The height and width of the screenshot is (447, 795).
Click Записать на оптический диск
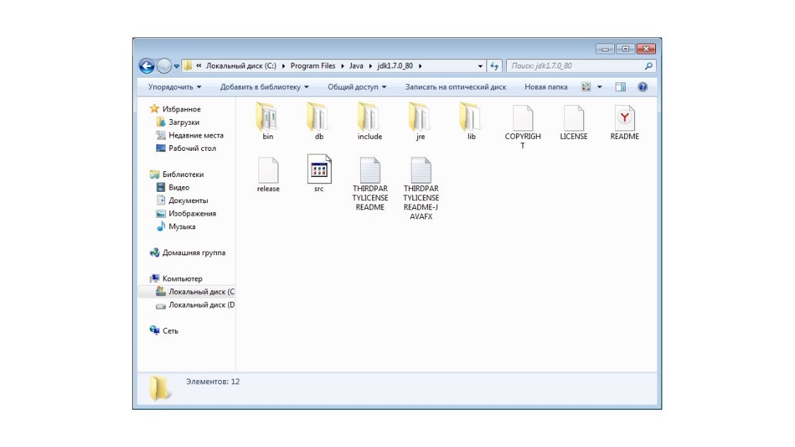(455, 87)
